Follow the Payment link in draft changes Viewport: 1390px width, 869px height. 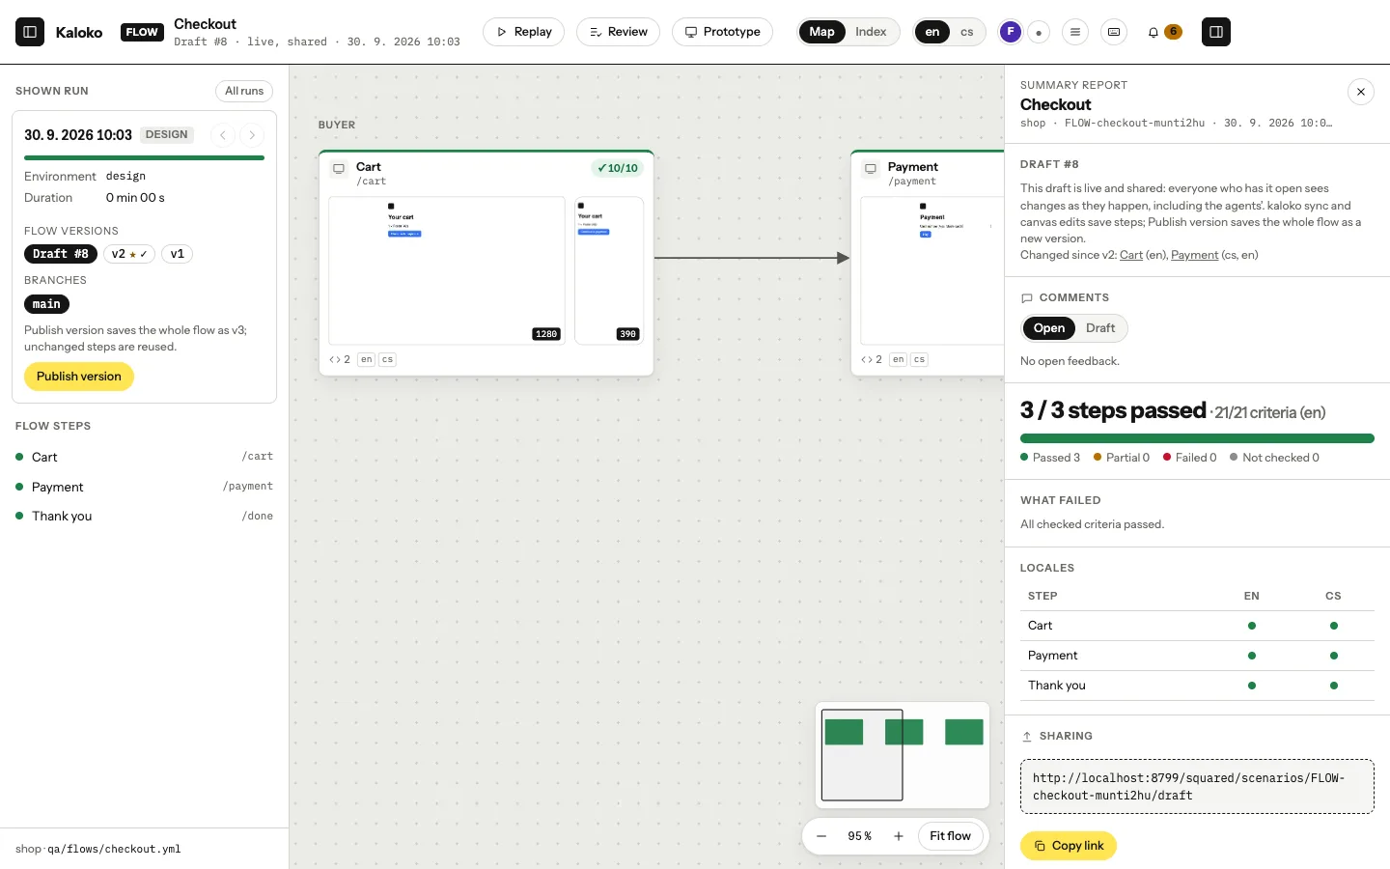pos(1195,255)
